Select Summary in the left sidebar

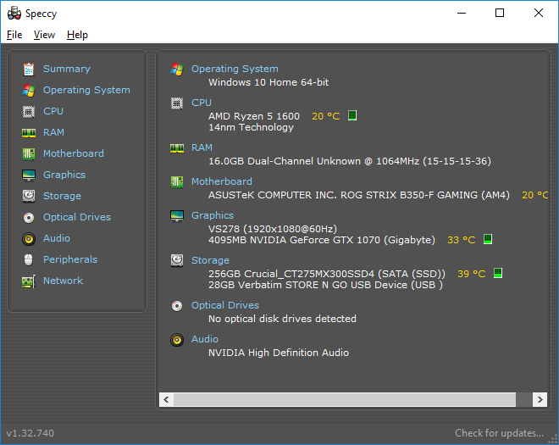[66, 69]
